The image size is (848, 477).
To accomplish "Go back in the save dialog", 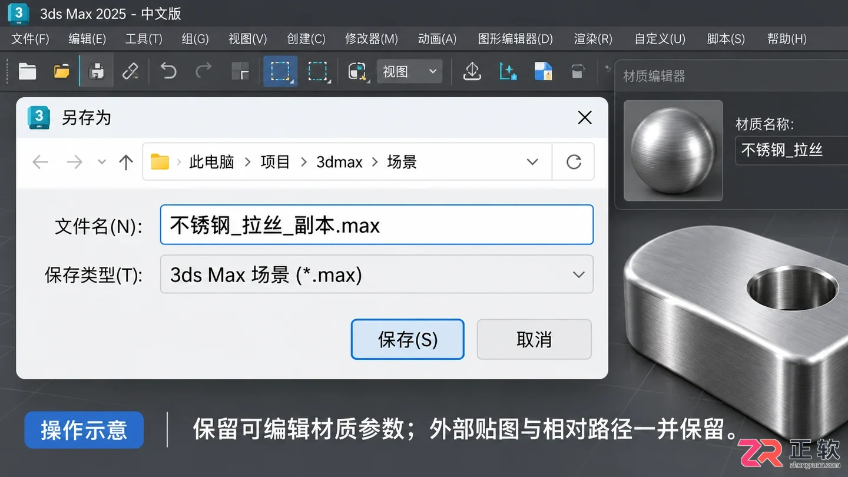I will (40, 162).
